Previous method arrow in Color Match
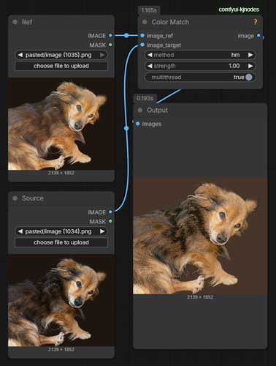Image resolution: width=276 pixels, height=366 pixels. (150, 55)
